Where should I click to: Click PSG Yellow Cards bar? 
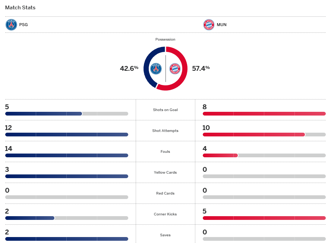66,176
